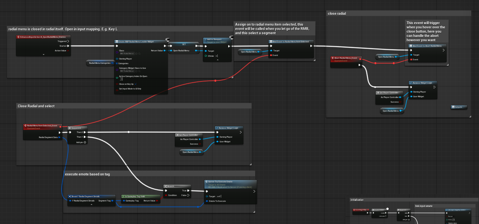Viewport: 479px width, 224px height.
Task: Click the Radial Segment Data output pin
Action: point(59,137)
